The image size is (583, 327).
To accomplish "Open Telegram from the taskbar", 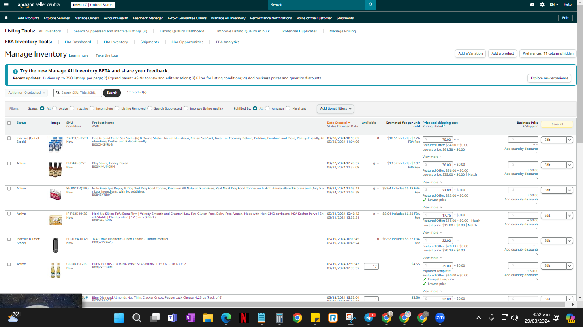I will coord(369,318).
